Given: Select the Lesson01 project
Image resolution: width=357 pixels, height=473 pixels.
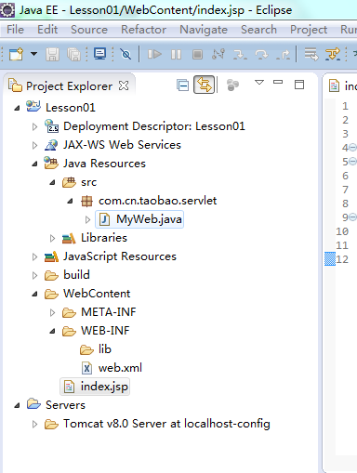Looking at the screenshot, I should click(x=71, y=108).
